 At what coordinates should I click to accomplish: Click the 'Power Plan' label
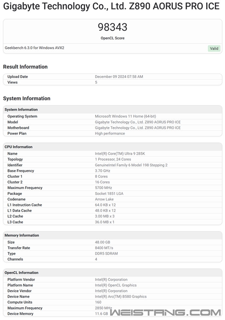pyautogui.click(x=17, y=133)
